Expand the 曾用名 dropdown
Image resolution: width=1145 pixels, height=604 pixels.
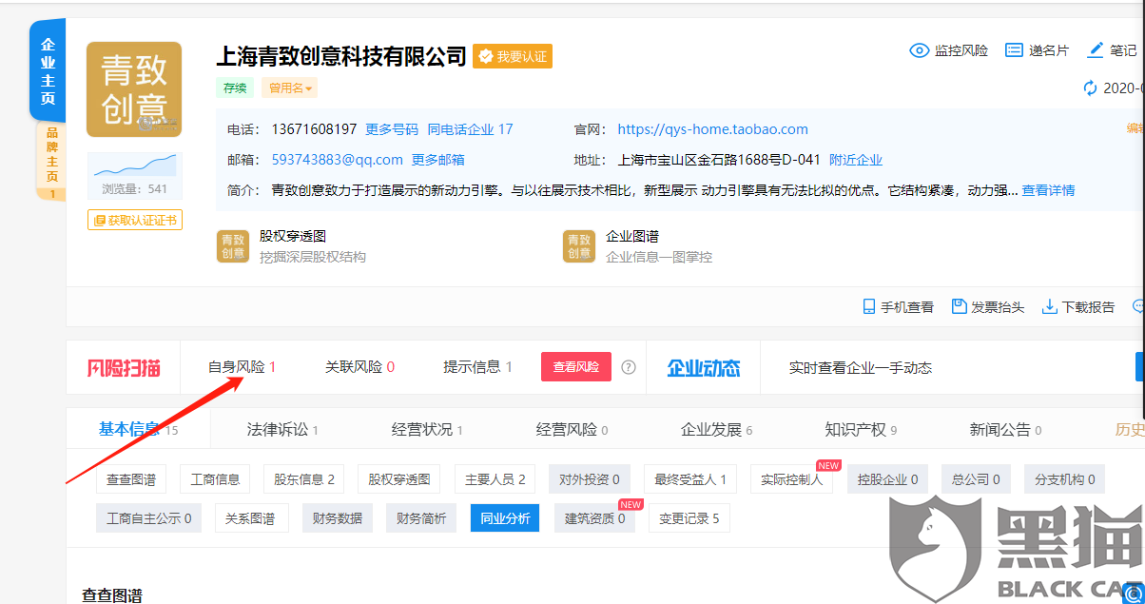(290, 88)
